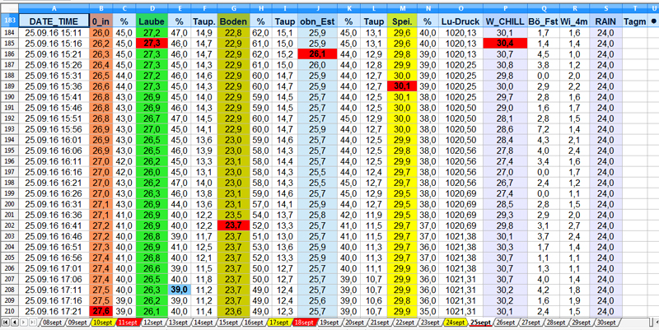
Task: Click the Tagm header cell
Action: [634, 21]
